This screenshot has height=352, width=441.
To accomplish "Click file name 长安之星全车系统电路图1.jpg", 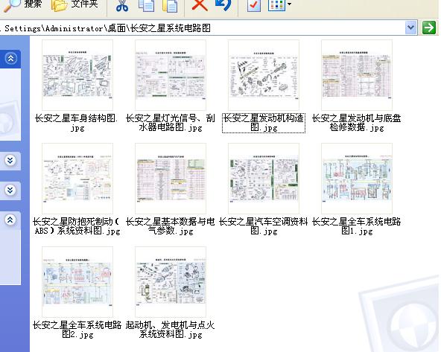I will pyautogui.click(x=357, y=226).
